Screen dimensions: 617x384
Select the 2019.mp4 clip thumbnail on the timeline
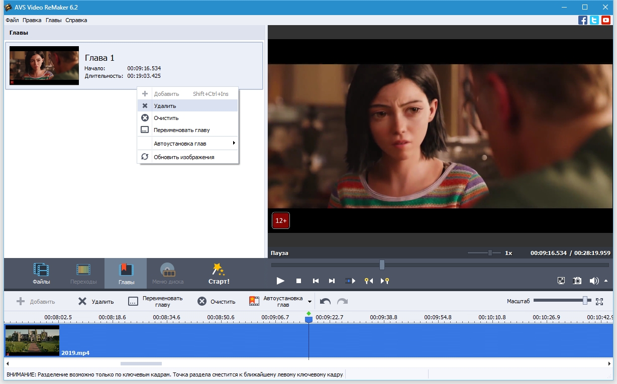[32, 340]
